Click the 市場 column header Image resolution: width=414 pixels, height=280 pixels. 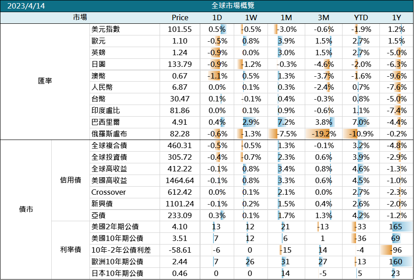click(x=80, y=17)
